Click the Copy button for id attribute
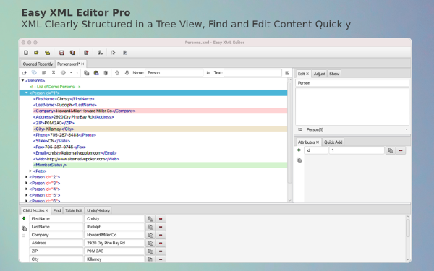This screenshot has height=271, width=434. 391,151
